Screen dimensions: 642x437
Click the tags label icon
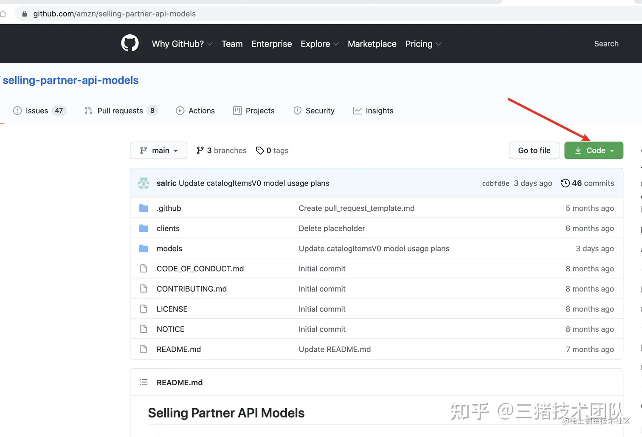(x=260, y=150)
